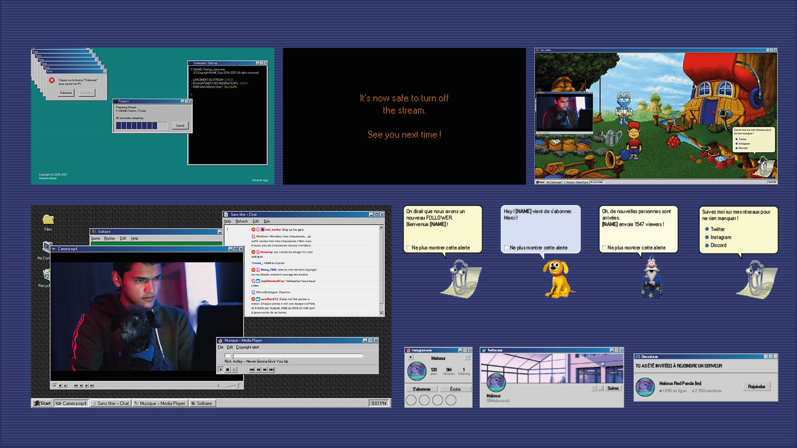Image resolution: width=797 pixels, height=448 pixels.
Task: Switch to Sans titre – Chat taskbar button
Action: coord(111,403)
